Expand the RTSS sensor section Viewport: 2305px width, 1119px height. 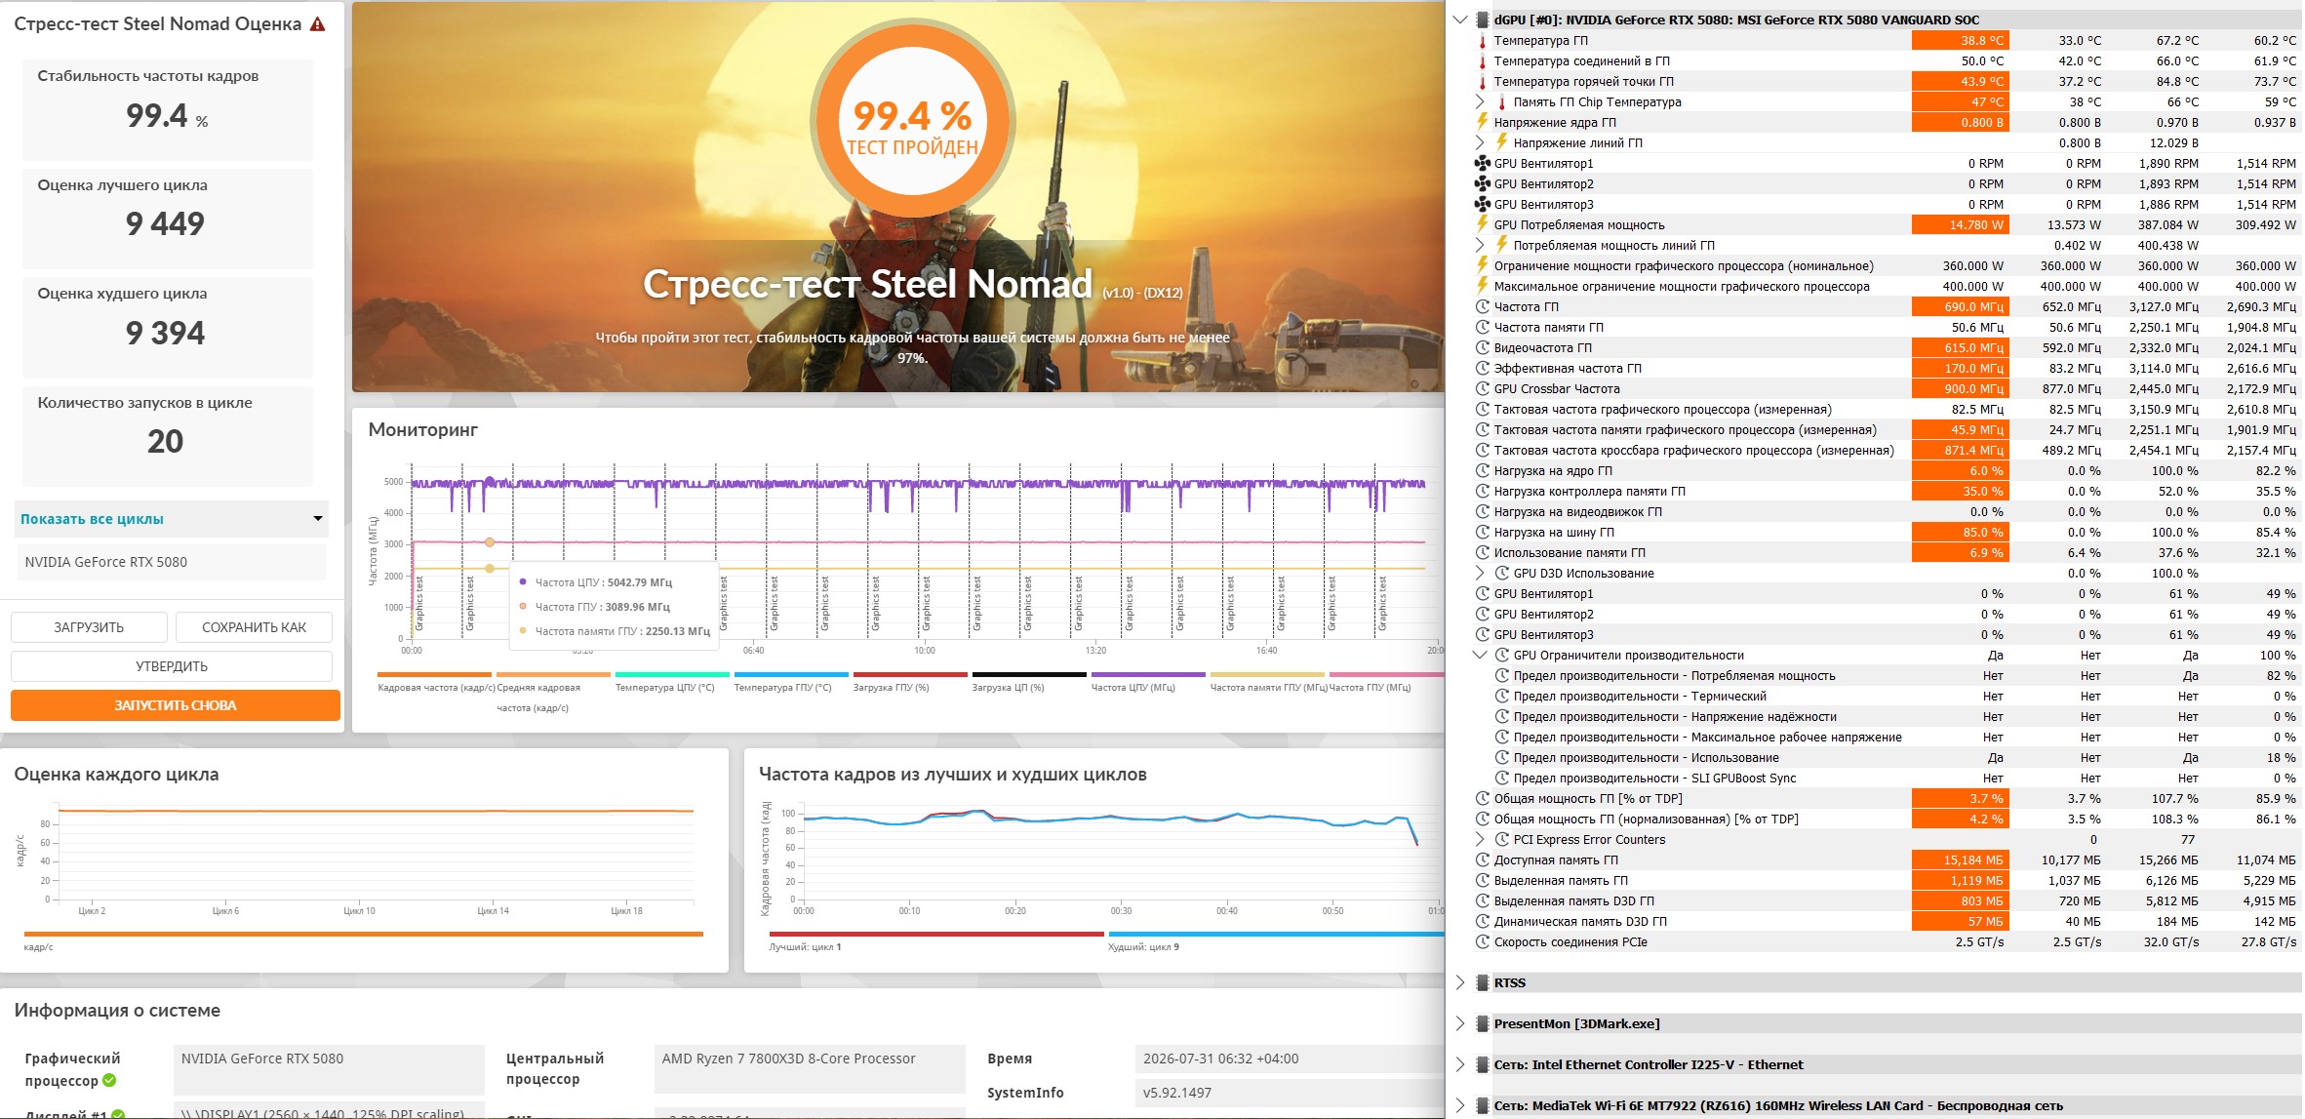pyautogui.click(x=1460, y=982)
